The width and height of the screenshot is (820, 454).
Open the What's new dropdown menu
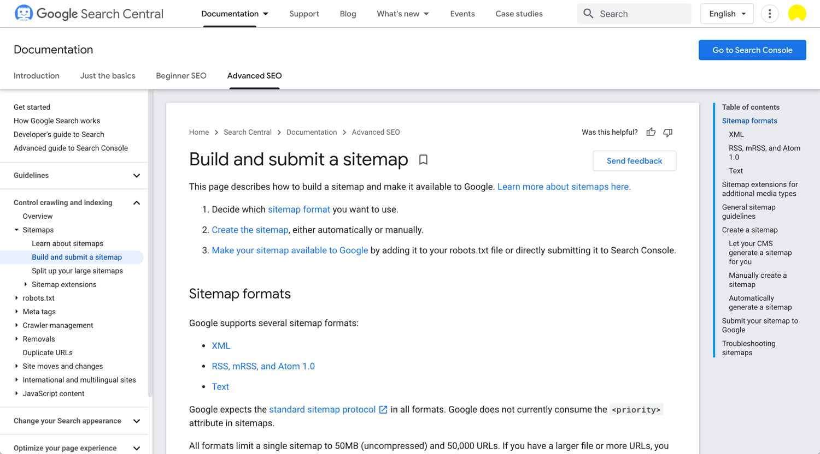click(403, 14)
